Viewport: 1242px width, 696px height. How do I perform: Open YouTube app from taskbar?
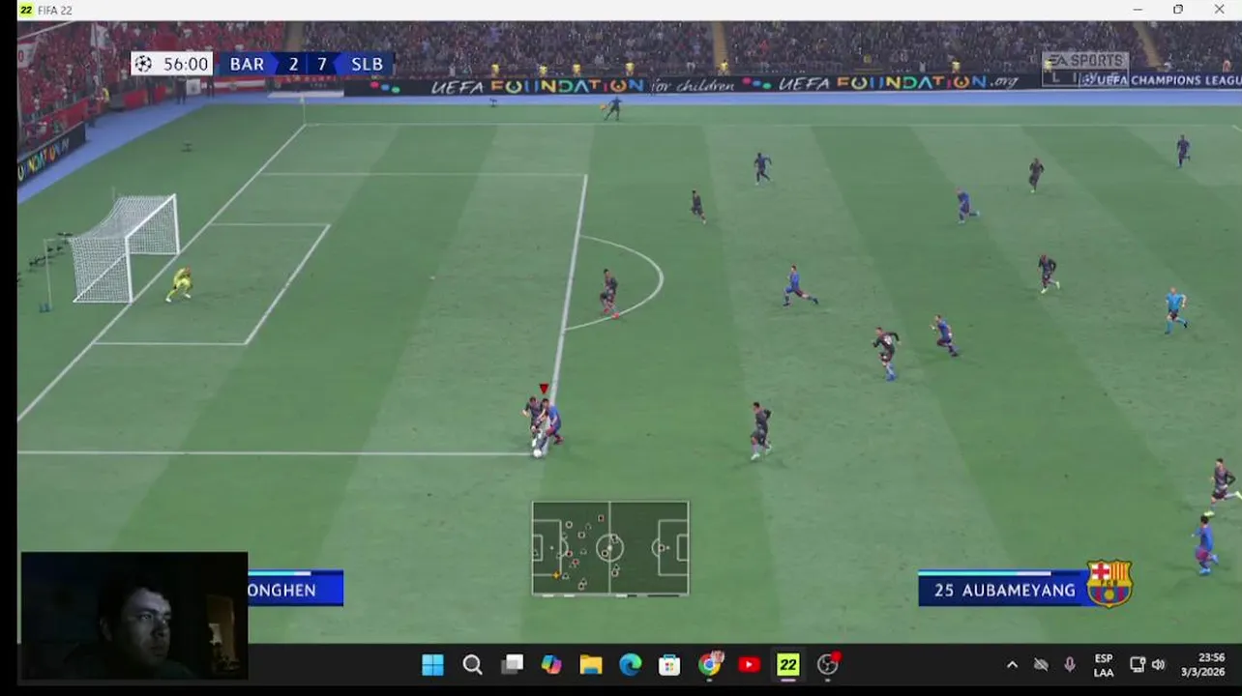coord(749,664)
